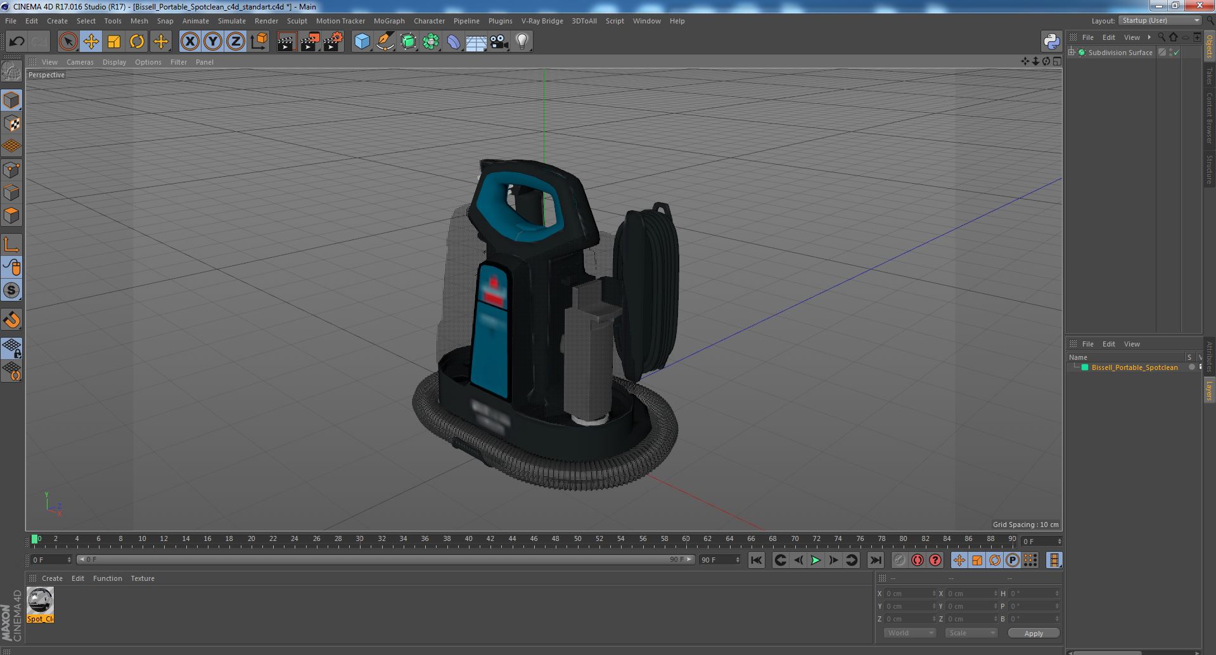Switch to Texture mode
The width and height of the screenshot is (1216, 655).
(x=11, y=124)
